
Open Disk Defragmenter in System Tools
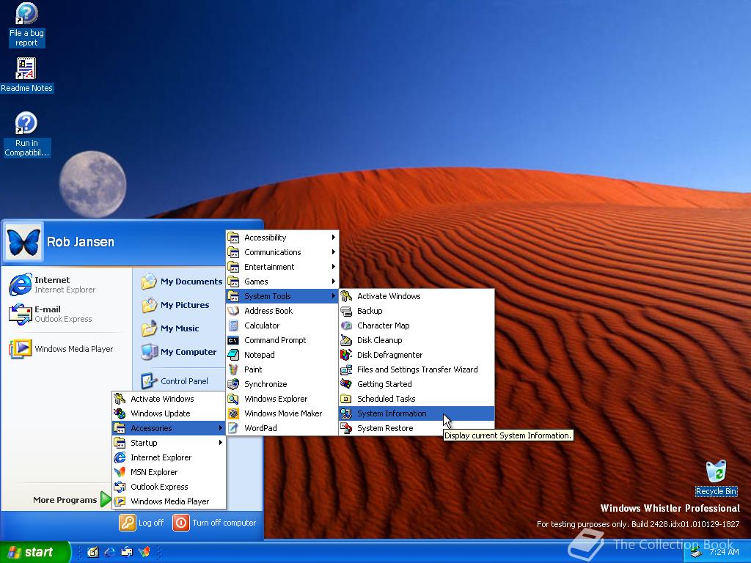(417, 355)
